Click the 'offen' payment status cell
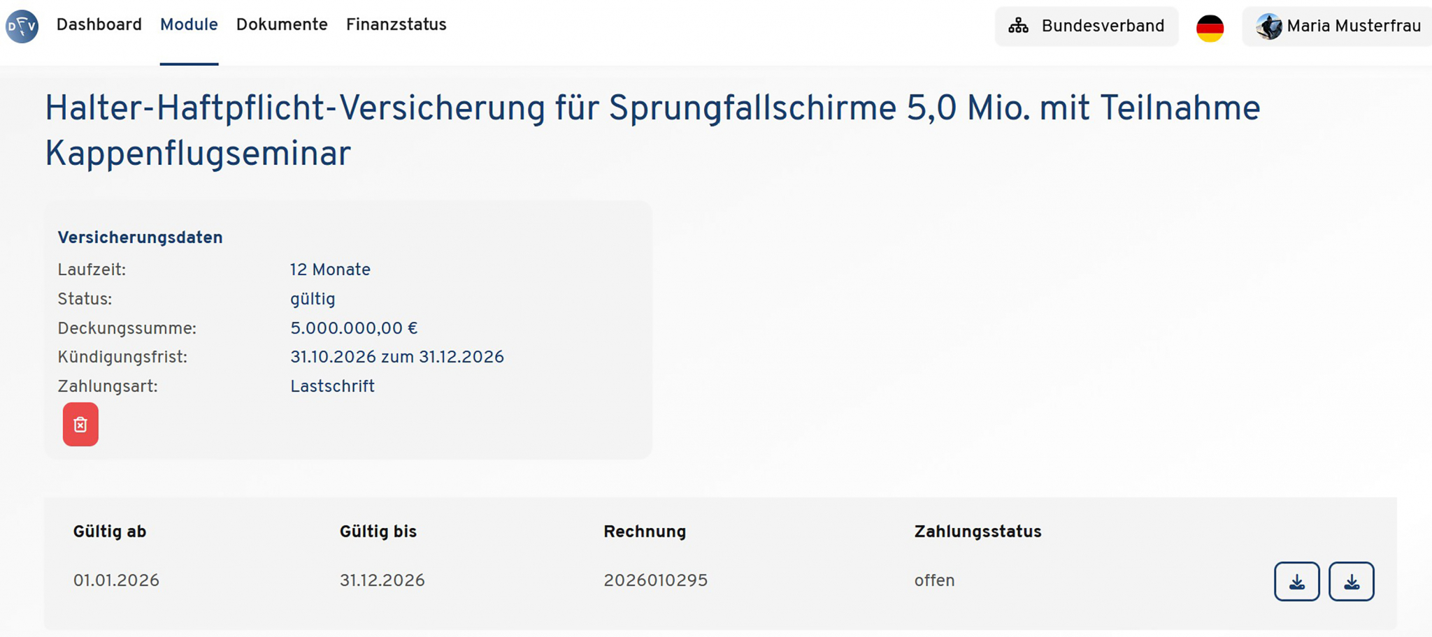 coord(934,580)
